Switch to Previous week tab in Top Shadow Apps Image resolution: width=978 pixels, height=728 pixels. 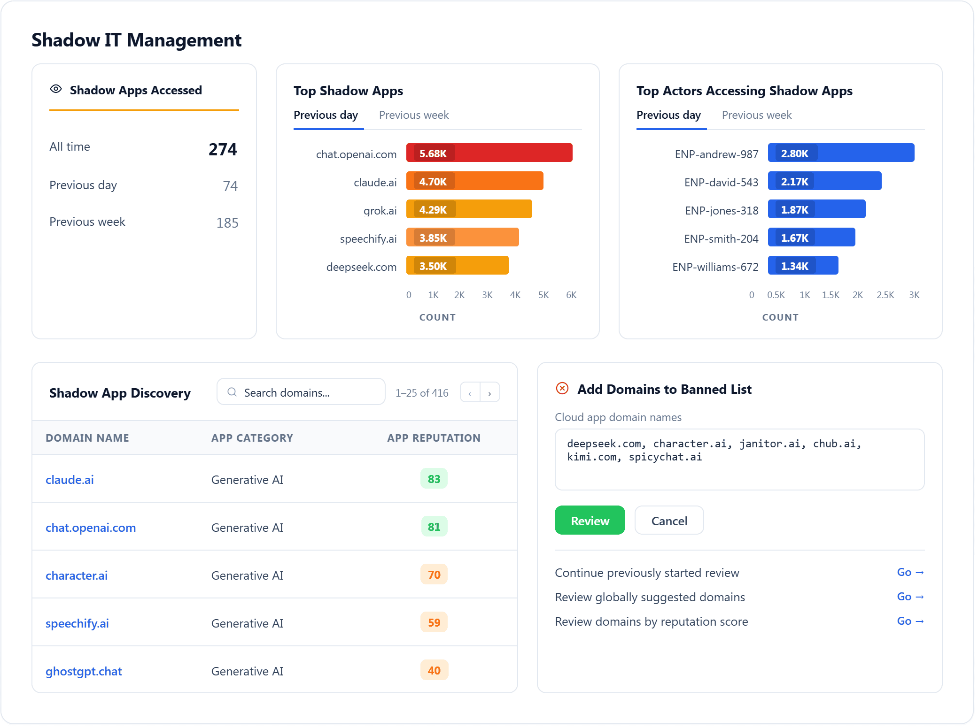coord(414,115)
